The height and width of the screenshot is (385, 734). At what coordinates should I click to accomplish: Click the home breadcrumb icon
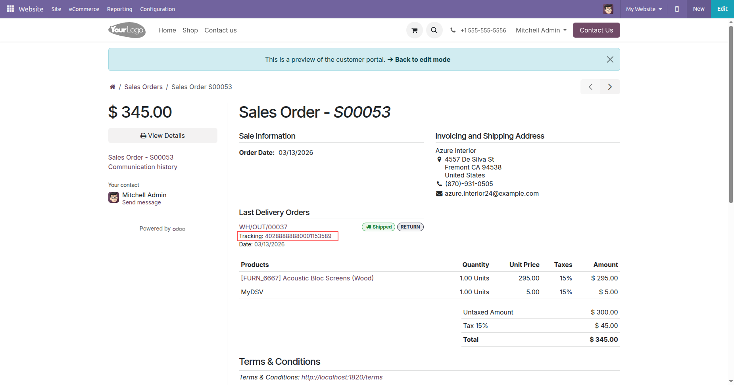[x=112, y=87]
